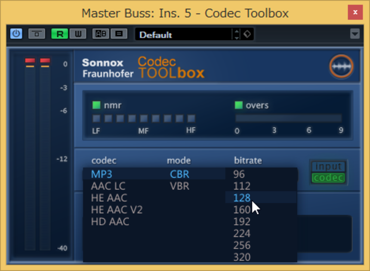
Task: Set bitrate to 192
Action: 241,222
